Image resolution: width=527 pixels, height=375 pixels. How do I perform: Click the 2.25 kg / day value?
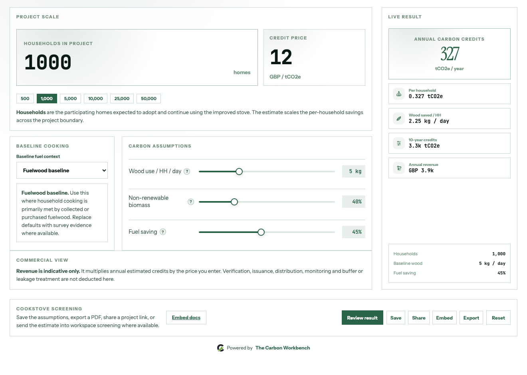pos(429,121)
